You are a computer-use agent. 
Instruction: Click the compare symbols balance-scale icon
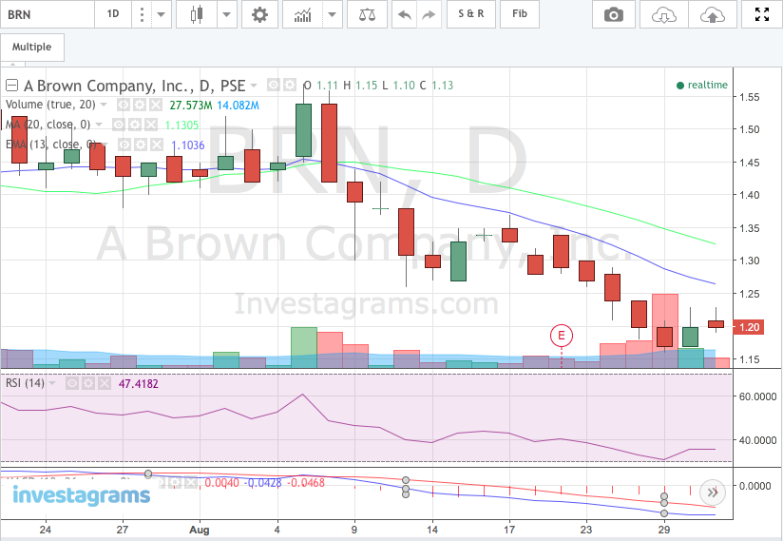[367, 14]
